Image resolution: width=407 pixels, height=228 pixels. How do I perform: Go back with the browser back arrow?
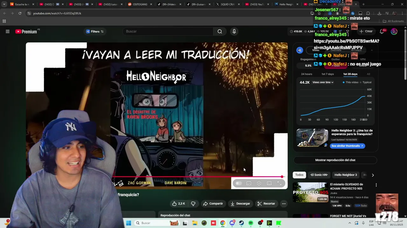point(4,13)
